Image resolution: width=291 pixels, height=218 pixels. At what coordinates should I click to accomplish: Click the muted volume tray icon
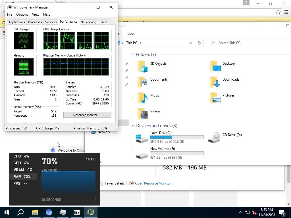254,213
